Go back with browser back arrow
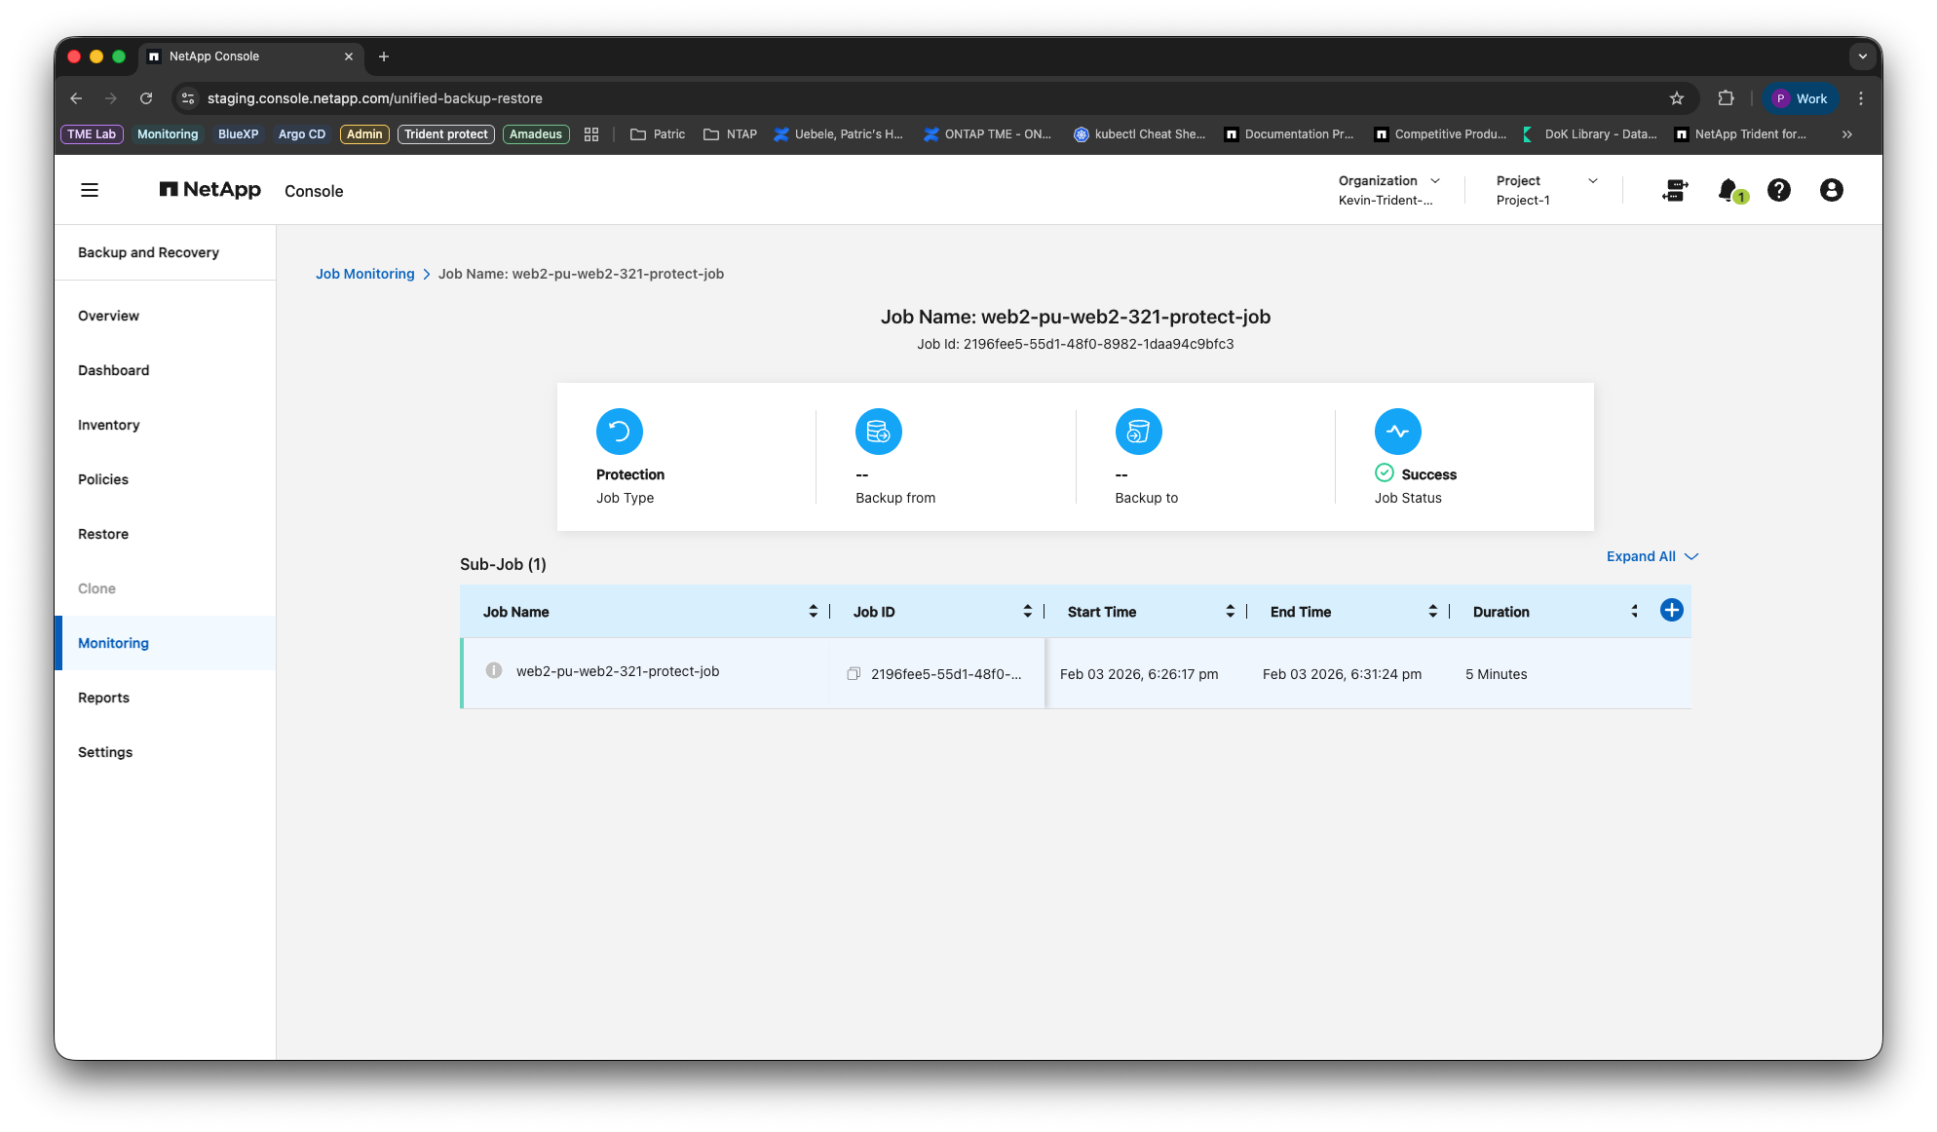1937x1132 pixels. coord(76,98)
